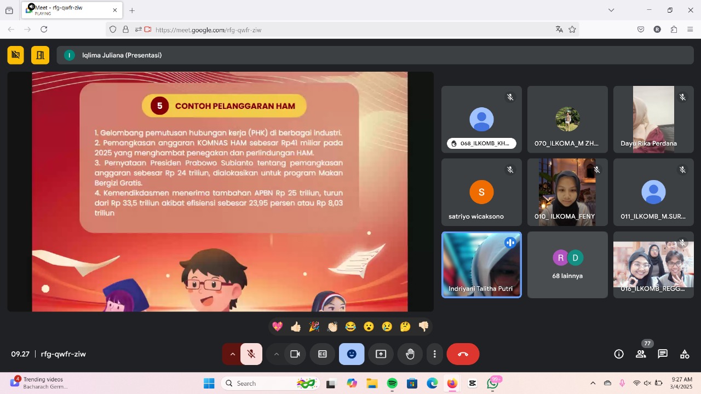Open more options three-dot menu

pos(434,354)
